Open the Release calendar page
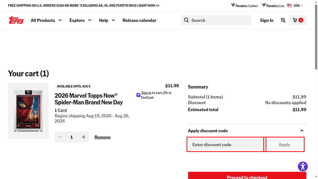318x179 pixels. pos(139,20)
